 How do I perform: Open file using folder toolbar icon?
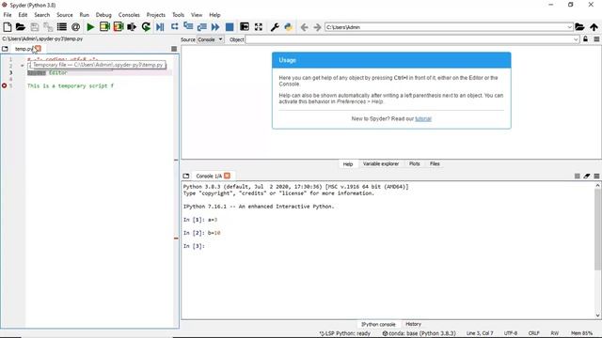tap(21, 27)
